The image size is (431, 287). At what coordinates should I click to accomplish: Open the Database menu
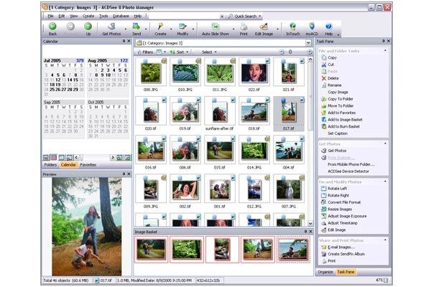coord(121,15)
